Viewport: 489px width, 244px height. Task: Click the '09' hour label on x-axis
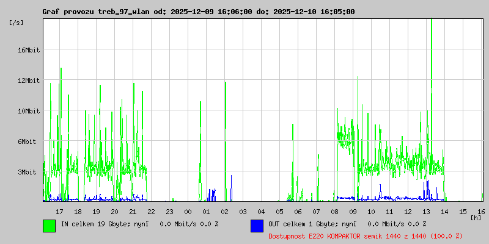(353, 212)
